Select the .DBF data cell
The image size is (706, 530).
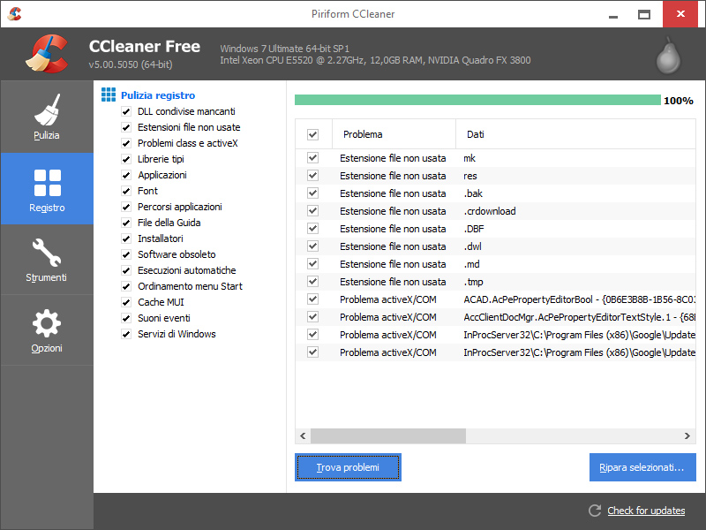[x=474, y=229]
